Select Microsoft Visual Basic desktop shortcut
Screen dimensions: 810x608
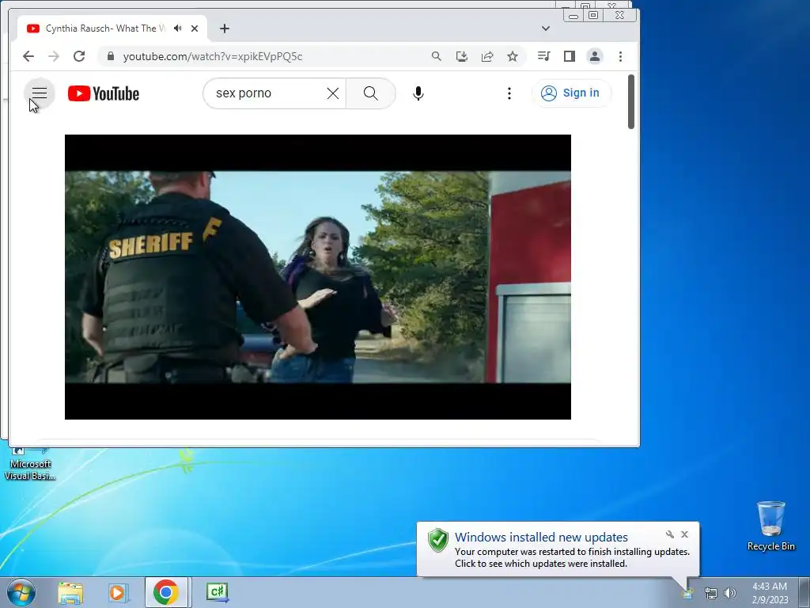[30, 464]
